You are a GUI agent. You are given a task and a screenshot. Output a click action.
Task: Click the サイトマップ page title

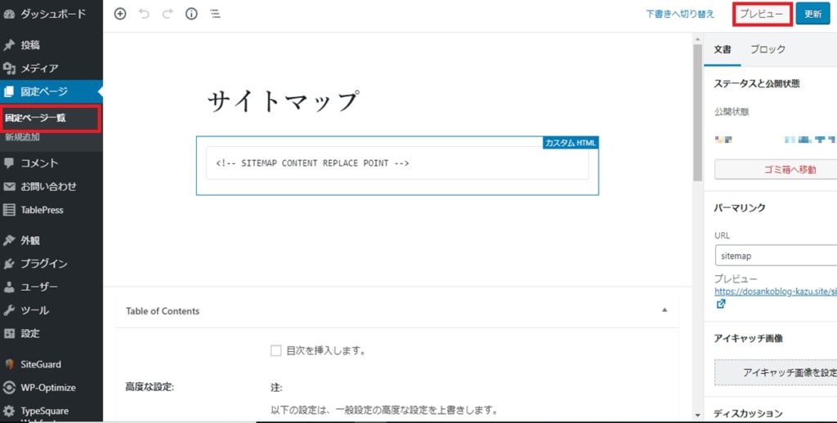click(x=282, y=101)
